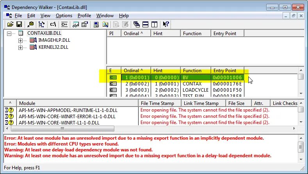Viewport: 308px width, 174px height.
Task: Select entry point 0x00001006 of BV
Action: (227, 77)
